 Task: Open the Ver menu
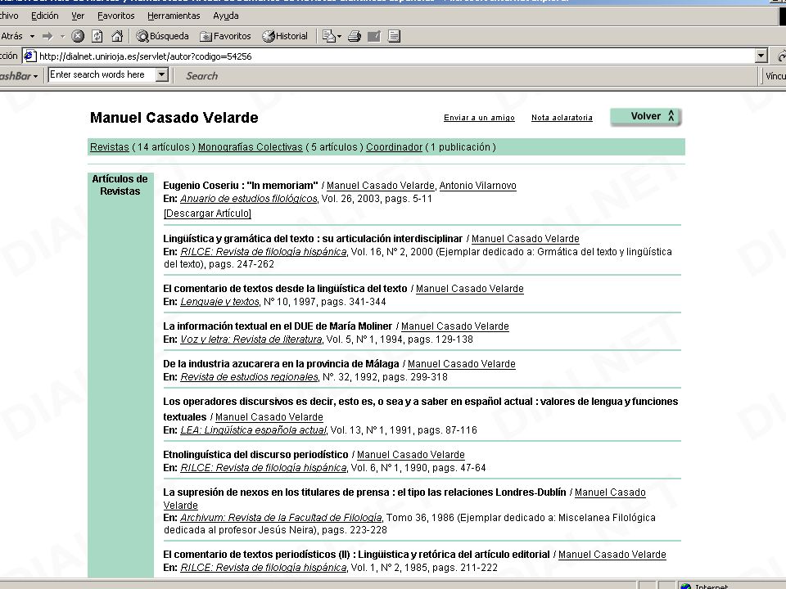pyautogui.click(x=78, y=16)
